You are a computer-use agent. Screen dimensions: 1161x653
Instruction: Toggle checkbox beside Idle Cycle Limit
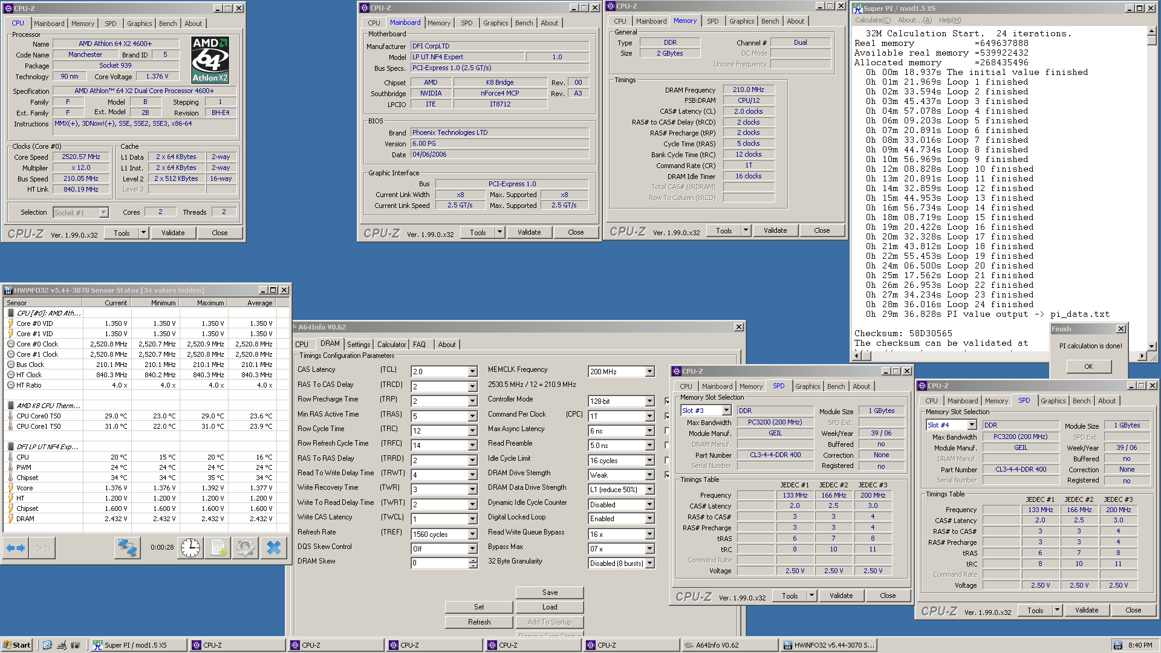(668, 460)
